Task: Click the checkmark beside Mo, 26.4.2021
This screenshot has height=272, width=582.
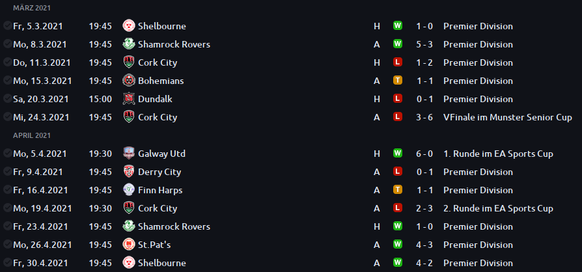Action: [7, 244]
